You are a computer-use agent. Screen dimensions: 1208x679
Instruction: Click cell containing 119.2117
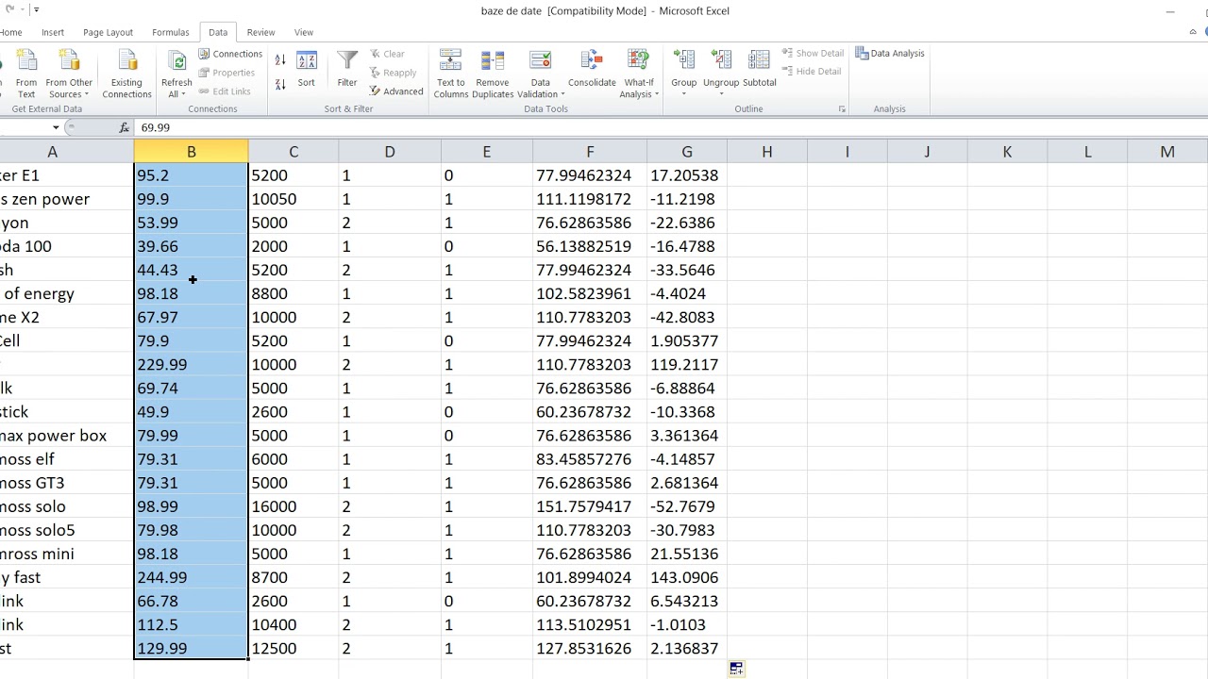pyautogui.click(x=687, y=364)
